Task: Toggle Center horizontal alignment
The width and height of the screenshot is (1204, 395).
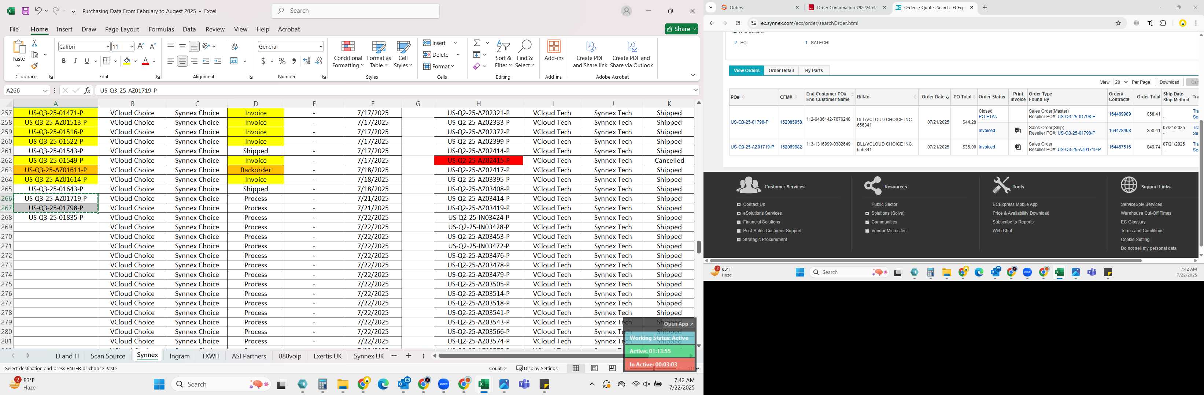Action: click(182, 61)
